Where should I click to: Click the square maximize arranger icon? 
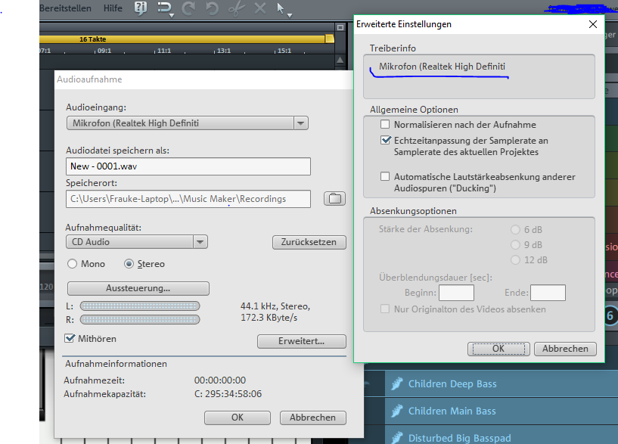click(x=340, y=27)
